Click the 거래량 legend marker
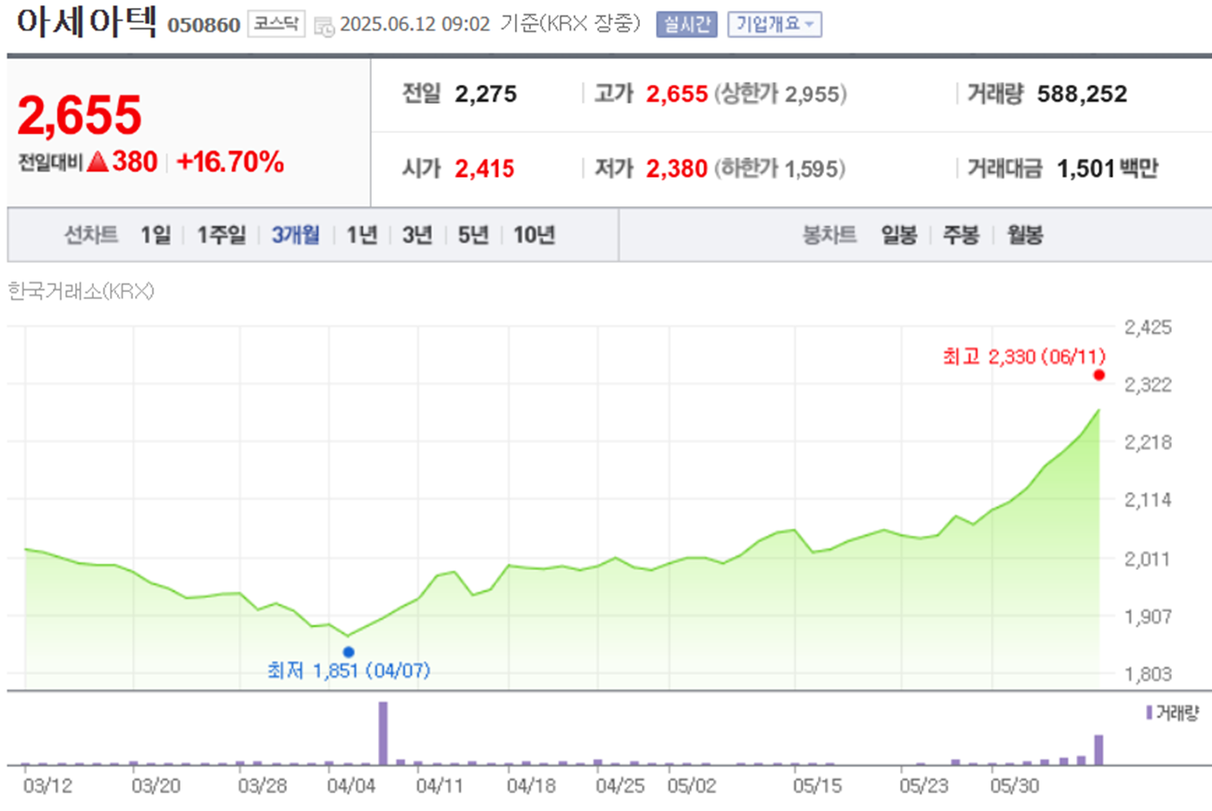Image resolution: width=1212 pixels, height=811 pixels. click(1149, 713)
